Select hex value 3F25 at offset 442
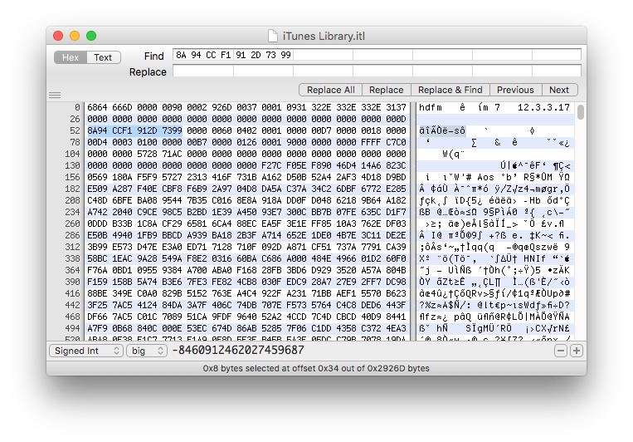The image size is (633, 442). (x=97, y=305)
